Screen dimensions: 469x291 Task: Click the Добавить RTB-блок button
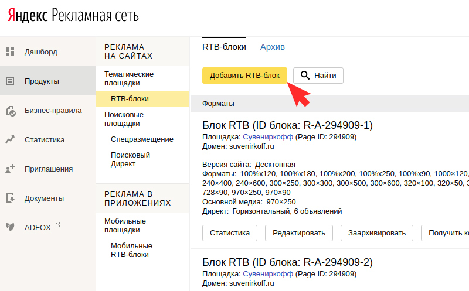pyautogui.click(x=244, y=76)
